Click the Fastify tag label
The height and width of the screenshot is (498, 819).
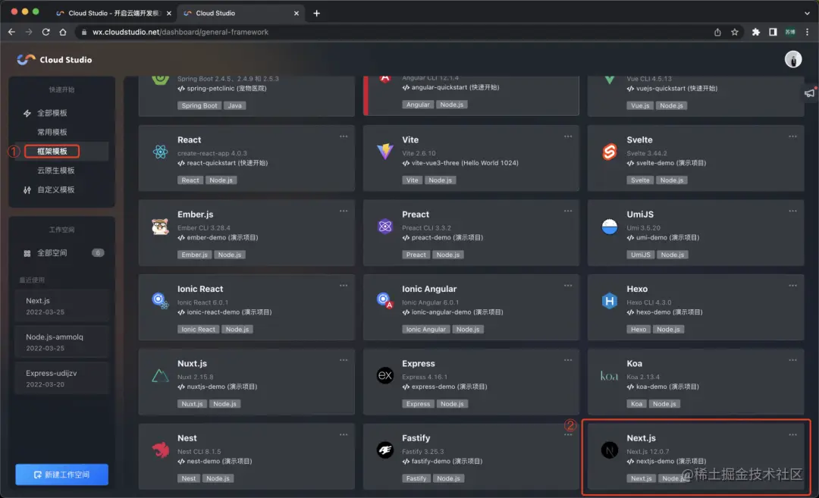click(416, 478)
